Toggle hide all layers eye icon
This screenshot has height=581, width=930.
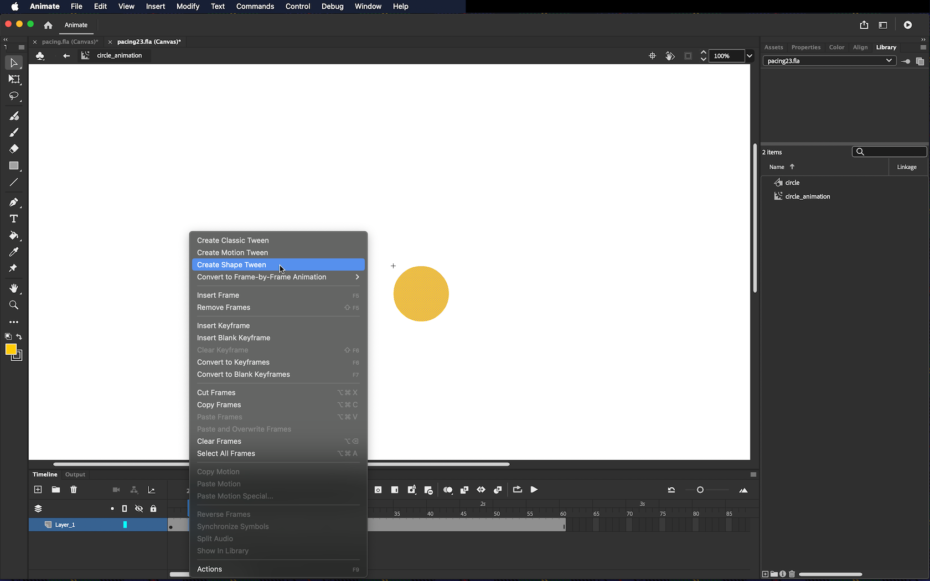point(139,509)
